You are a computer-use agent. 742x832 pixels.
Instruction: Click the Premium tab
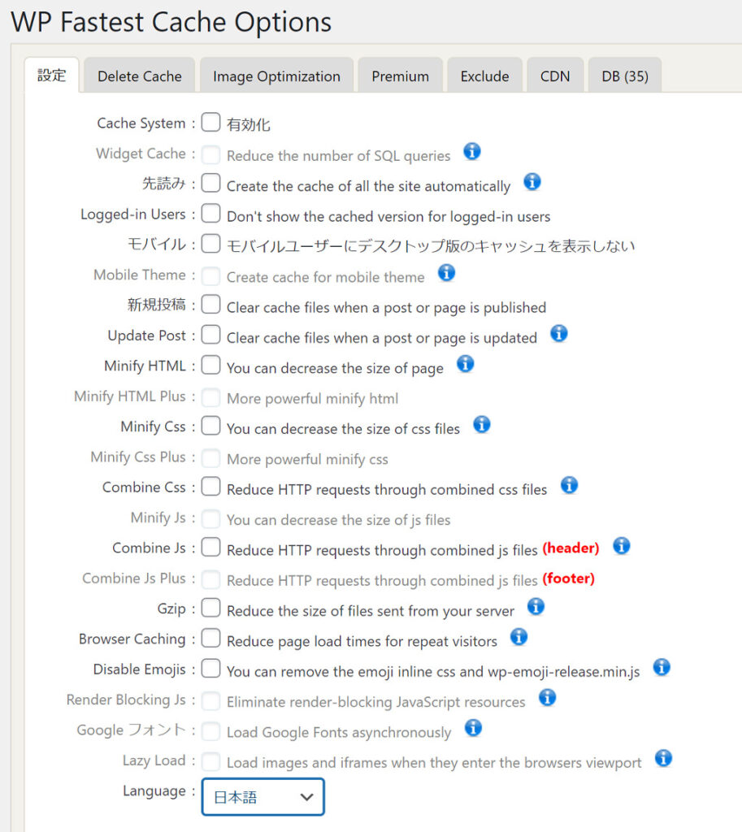[400, 76]
